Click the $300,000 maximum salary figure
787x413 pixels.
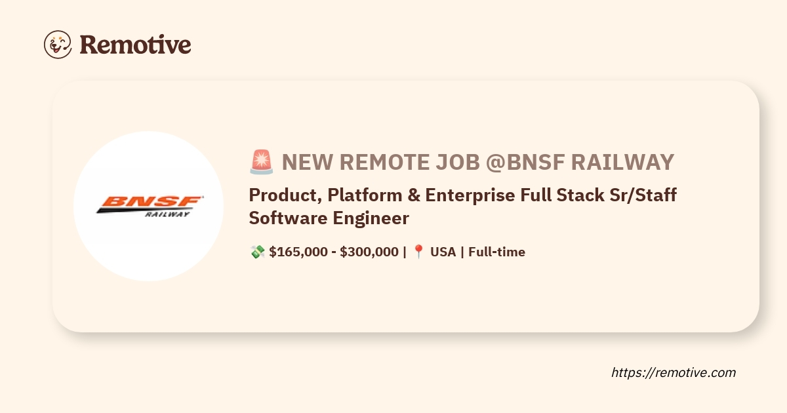coord(369,252)
